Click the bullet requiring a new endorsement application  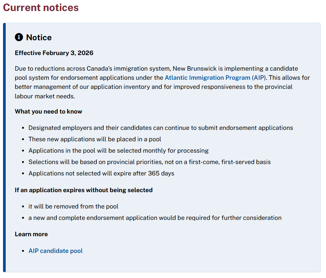pos(155,218)
